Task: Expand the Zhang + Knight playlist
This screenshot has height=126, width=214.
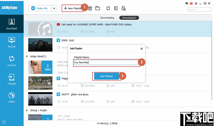Action: click(x=27, y=110)
